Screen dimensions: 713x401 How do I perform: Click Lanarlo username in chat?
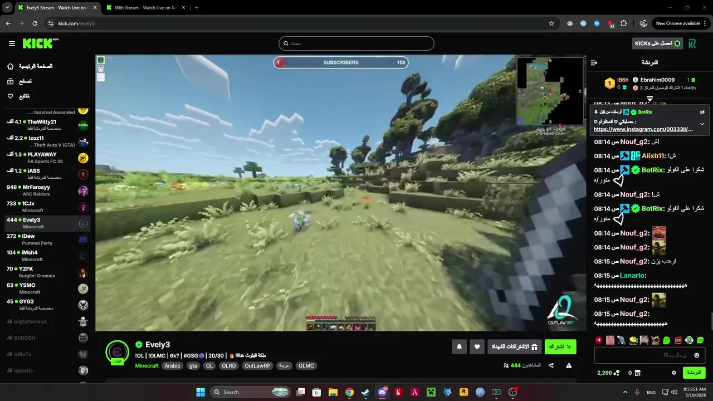633,276
